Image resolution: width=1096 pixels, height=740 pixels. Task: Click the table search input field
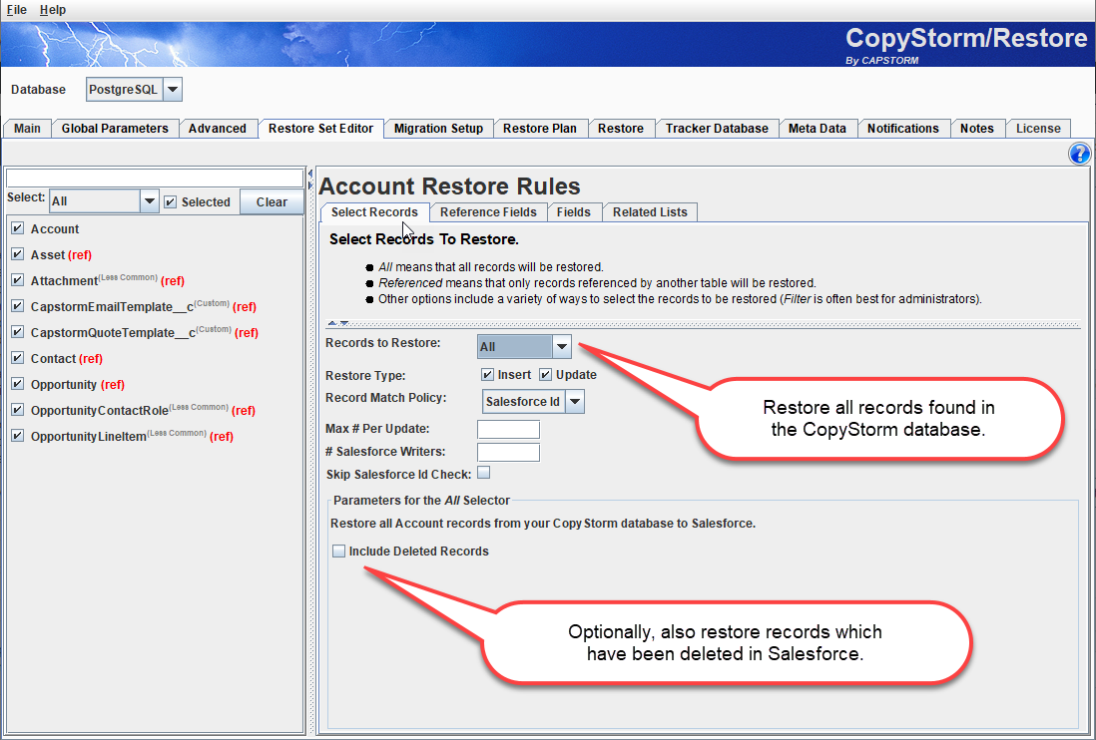[x=155, y=178]
